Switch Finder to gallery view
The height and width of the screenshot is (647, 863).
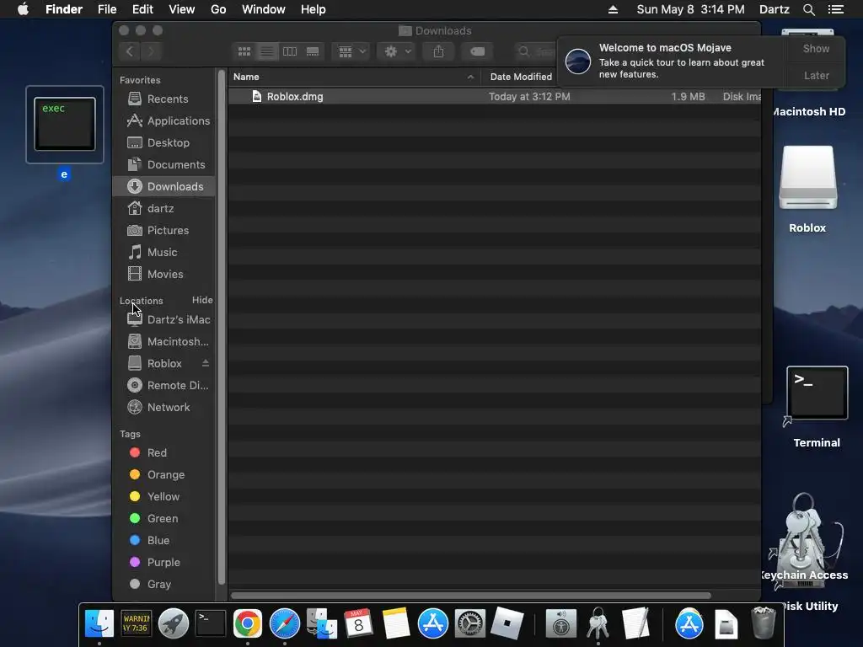coord(313,51)
